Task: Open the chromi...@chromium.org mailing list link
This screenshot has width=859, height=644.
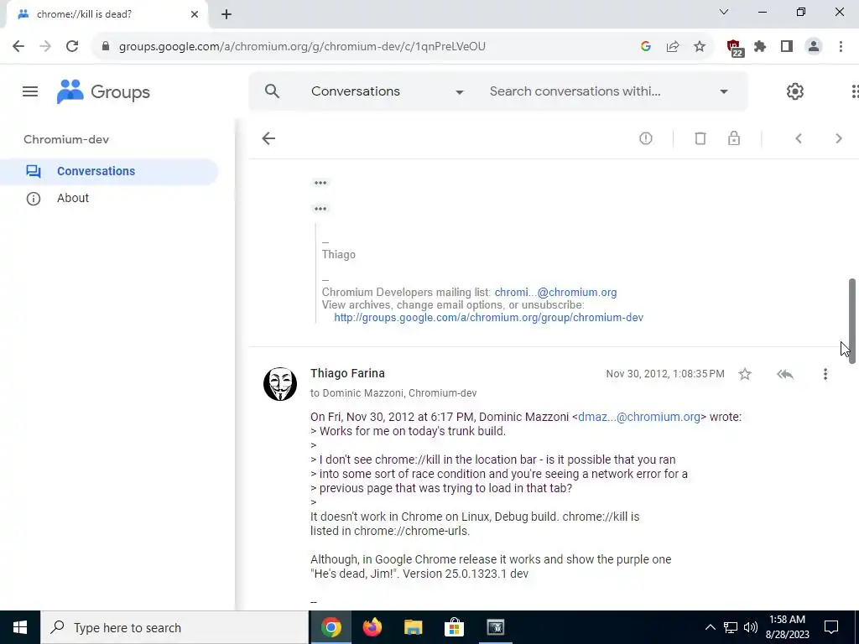Action: (555, 293)
